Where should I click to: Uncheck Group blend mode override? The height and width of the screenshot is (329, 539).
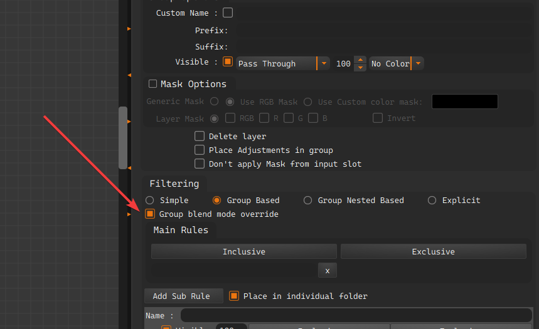click(x=150, y=214)
